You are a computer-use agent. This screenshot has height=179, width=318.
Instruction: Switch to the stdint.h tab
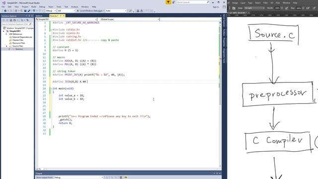[x=39, y=16]
